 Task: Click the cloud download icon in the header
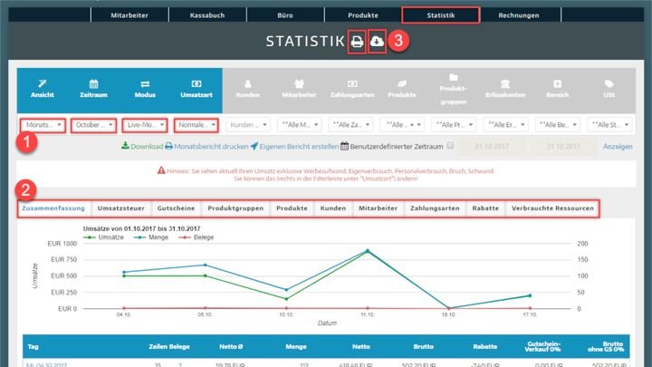[x=377, y=41]
